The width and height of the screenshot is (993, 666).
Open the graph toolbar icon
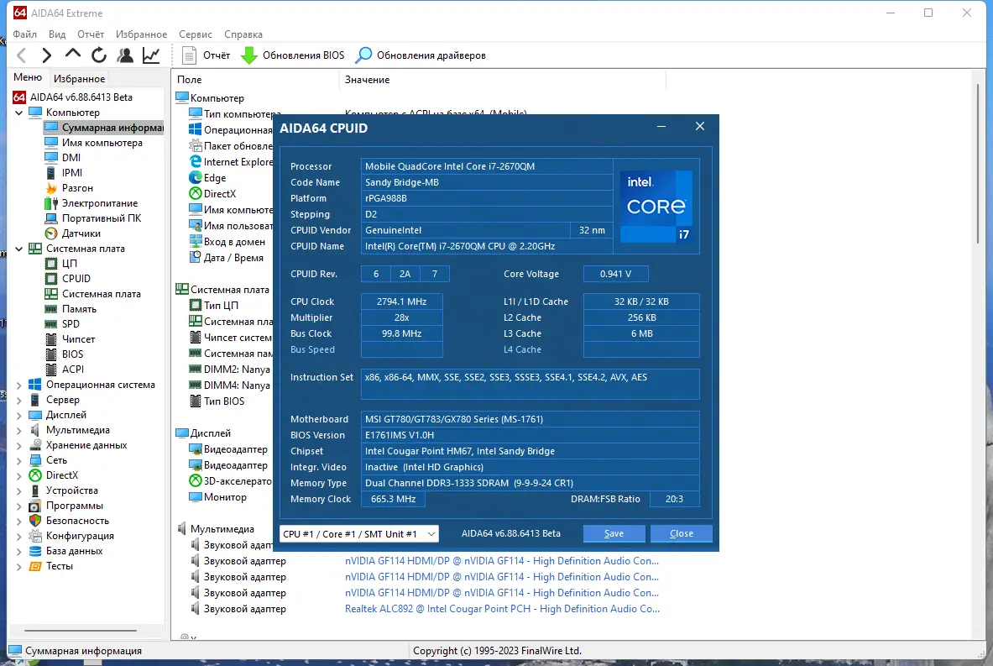click(x=151, y=55)
